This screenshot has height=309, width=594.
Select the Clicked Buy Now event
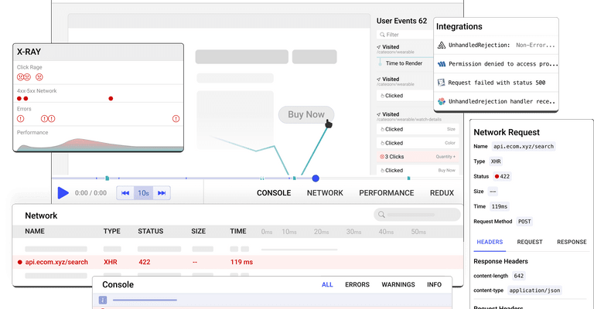(418, 170)
